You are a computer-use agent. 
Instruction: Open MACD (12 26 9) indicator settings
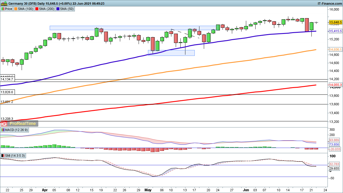(x=17, y=130)
